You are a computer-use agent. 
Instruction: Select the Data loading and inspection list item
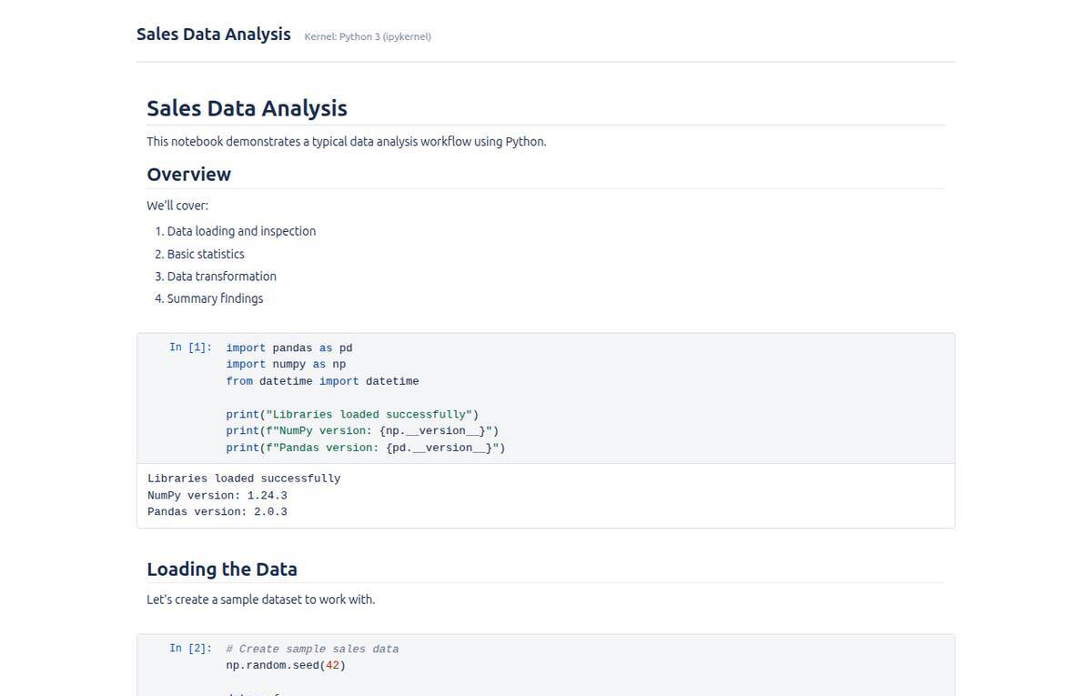241,231
